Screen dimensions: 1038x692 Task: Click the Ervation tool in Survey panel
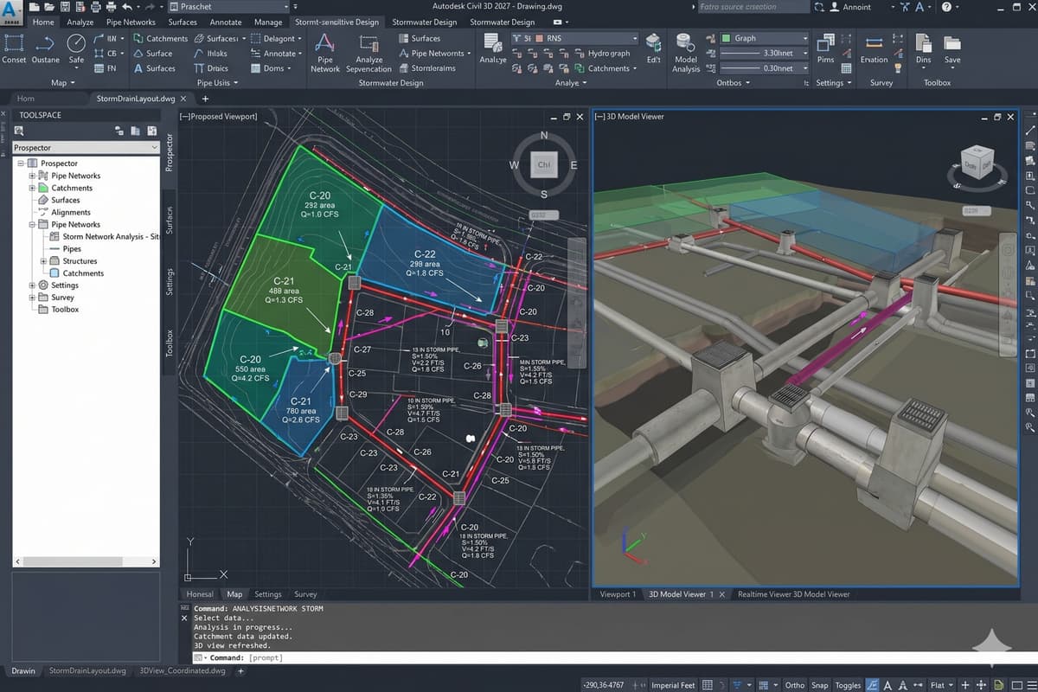coord(875,49)
